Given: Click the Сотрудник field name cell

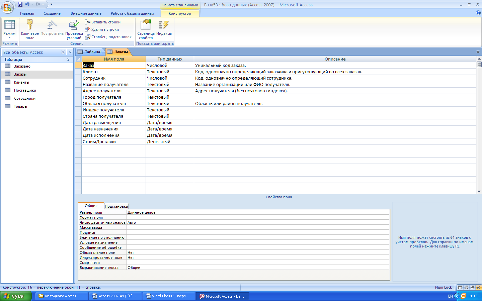Looking at the screenshot, I should [x=113, y=78].
